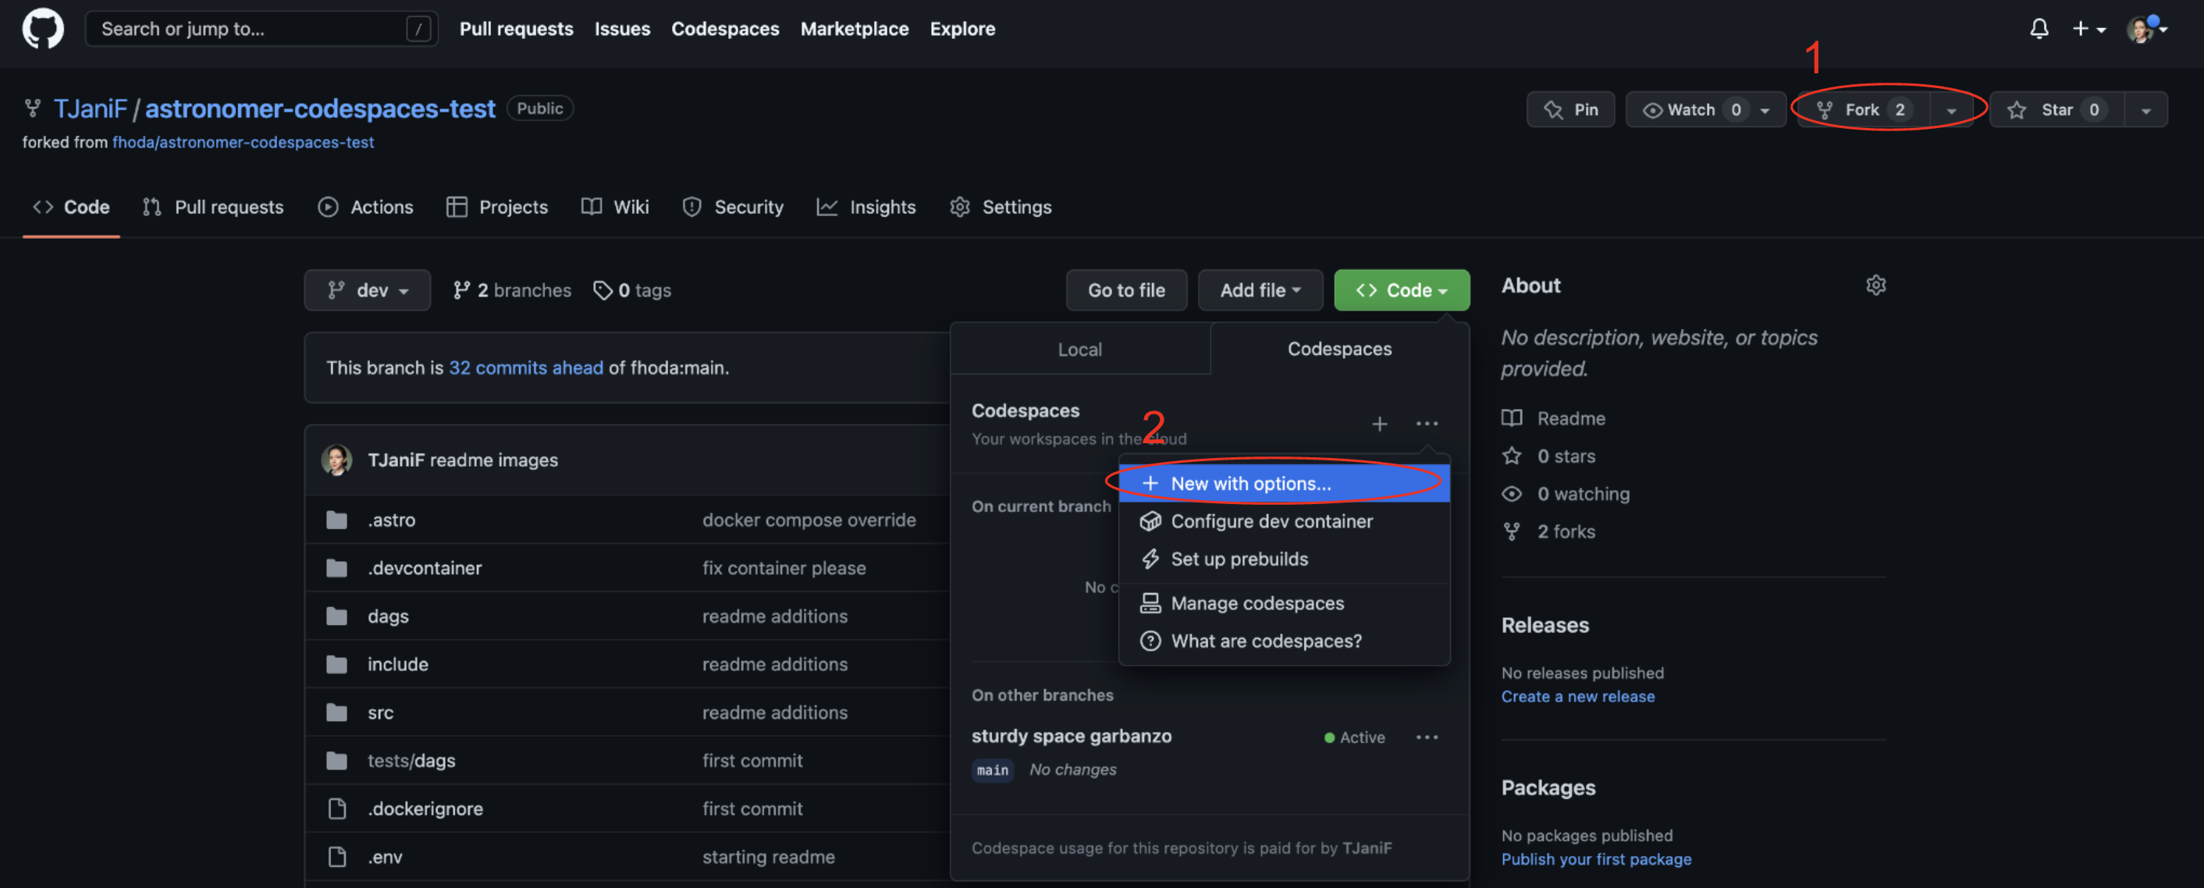Switch to the Local tab
The image size is (2204, 888).
1079,349
